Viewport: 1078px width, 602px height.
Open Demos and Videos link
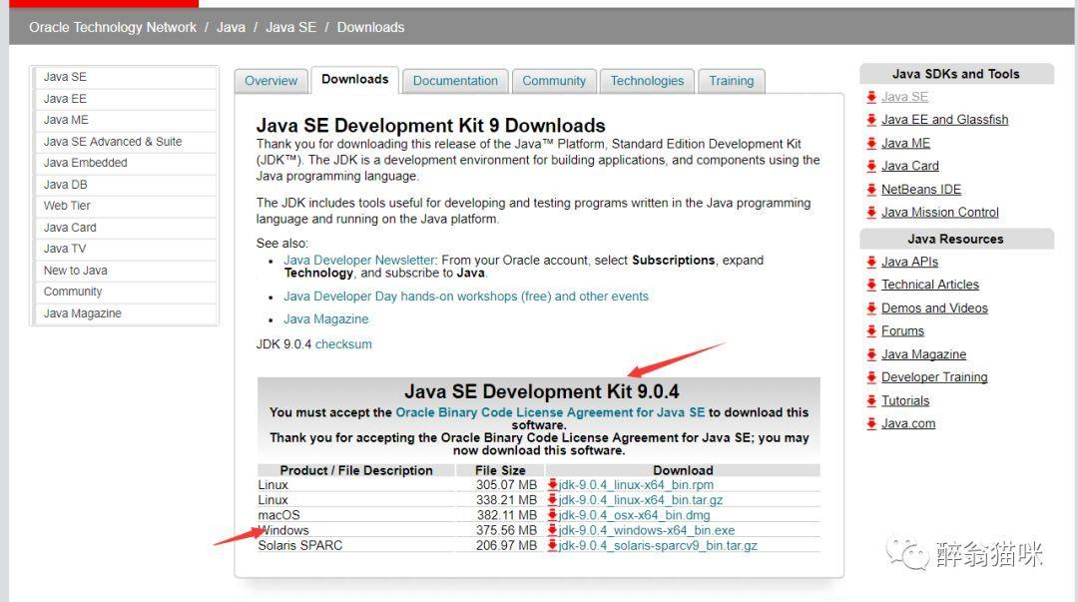[934, 308]
